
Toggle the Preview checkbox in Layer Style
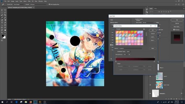[x=174, y=30]
